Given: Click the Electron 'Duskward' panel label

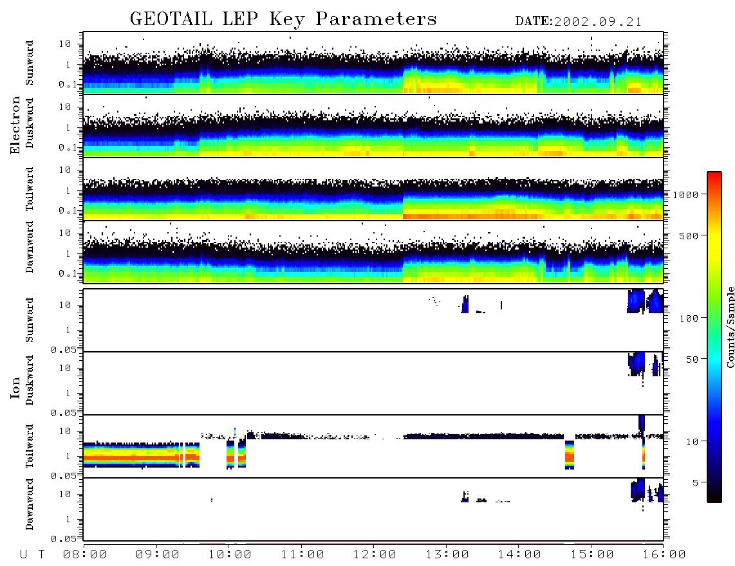Looking at the screenshot, I should [x=30, y=123].
